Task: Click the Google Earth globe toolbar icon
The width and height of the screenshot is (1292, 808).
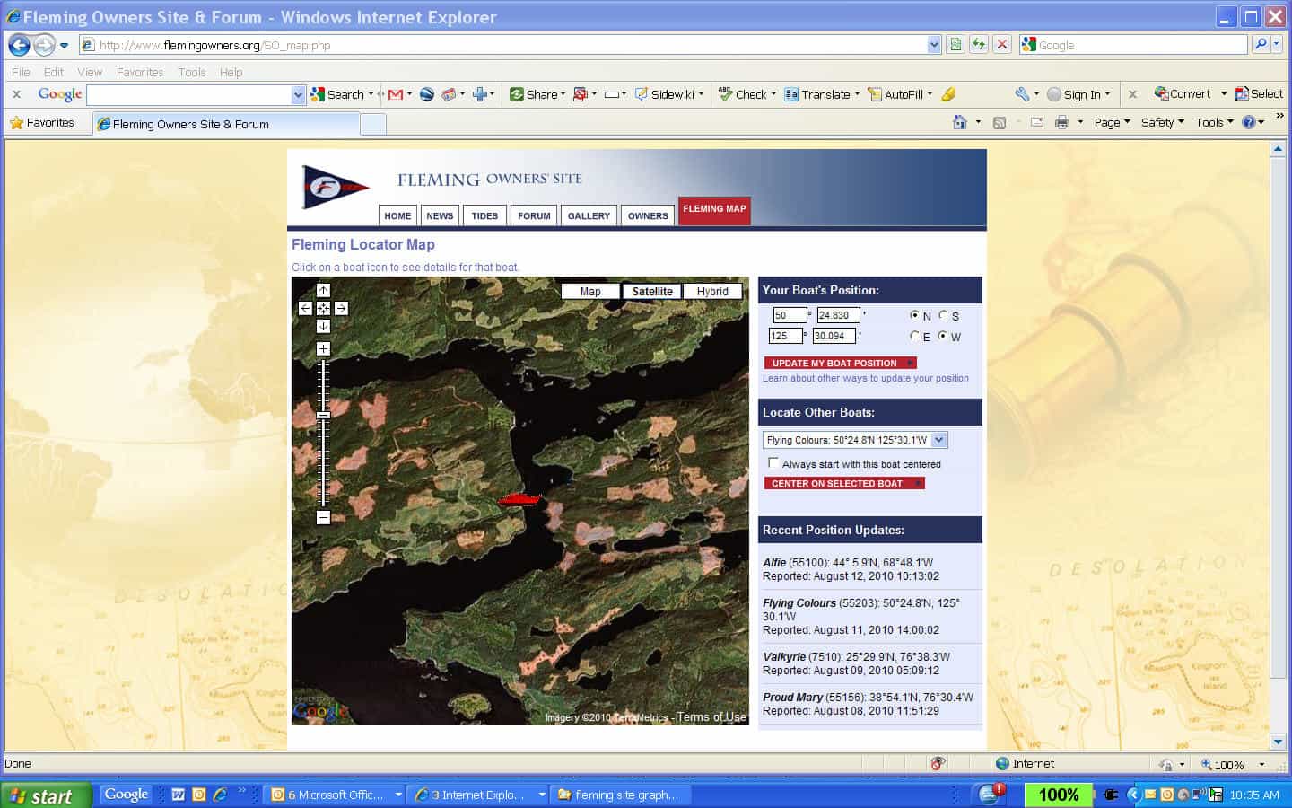Action: click(x=427, y=94)
